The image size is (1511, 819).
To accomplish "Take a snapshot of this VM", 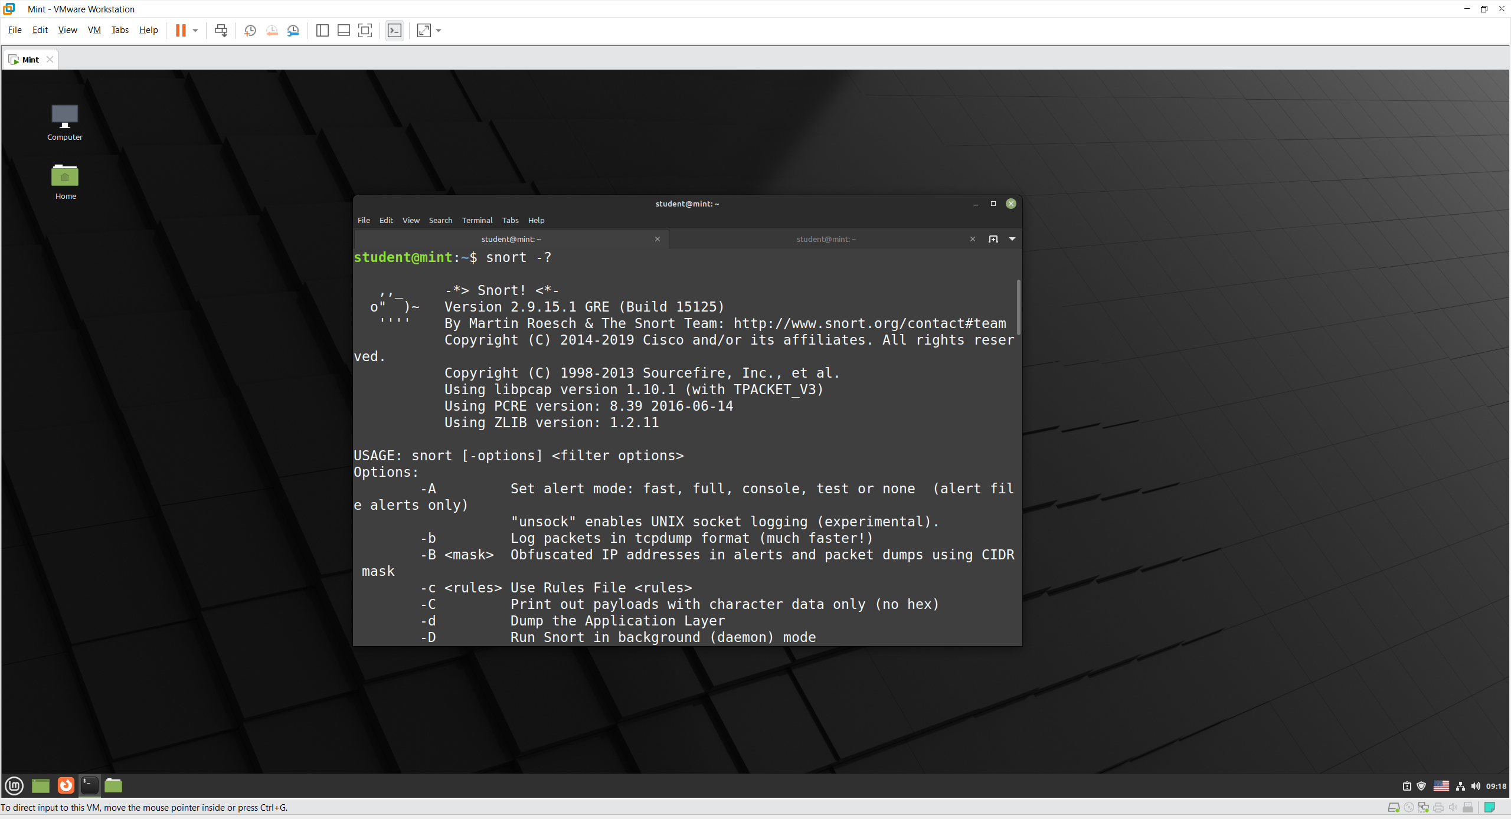I will point(250,30).
